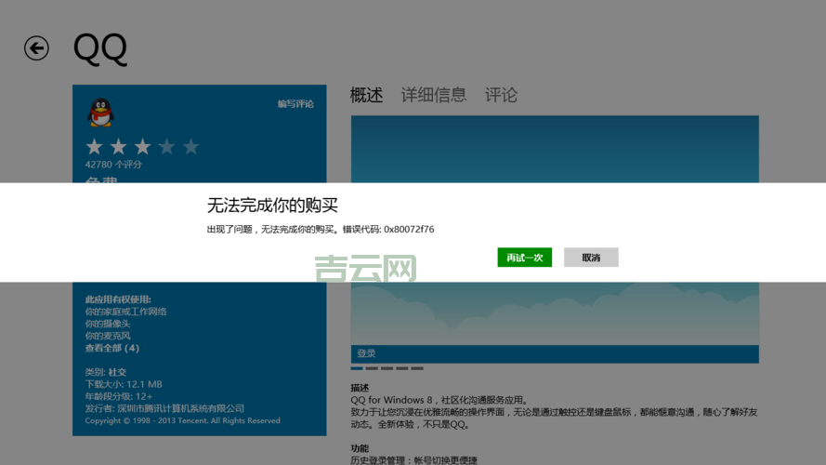
Task: Open 编写评论 write-review link
Action: tap(295, 104)
